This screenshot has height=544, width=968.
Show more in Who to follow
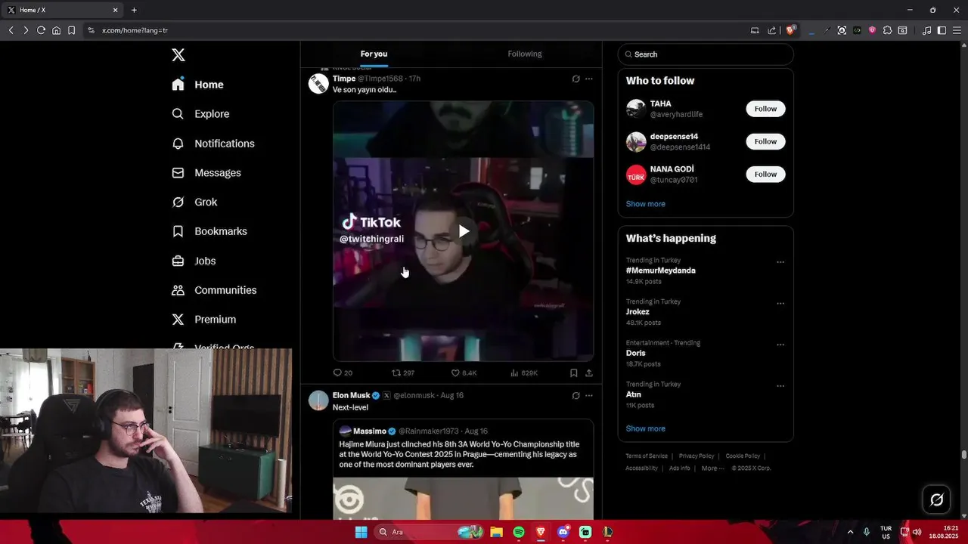645,204
